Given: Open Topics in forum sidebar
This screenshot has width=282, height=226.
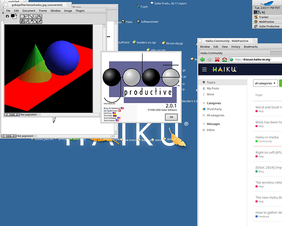Looking at the screenshot, I should 223,82.
